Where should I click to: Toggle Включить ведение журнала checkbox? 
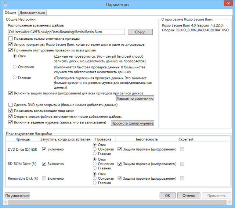(x=11, y=122)
